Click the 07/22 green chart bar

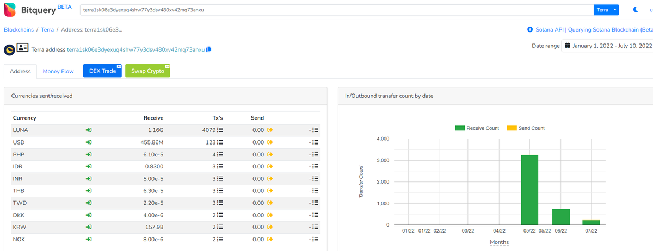592,222
